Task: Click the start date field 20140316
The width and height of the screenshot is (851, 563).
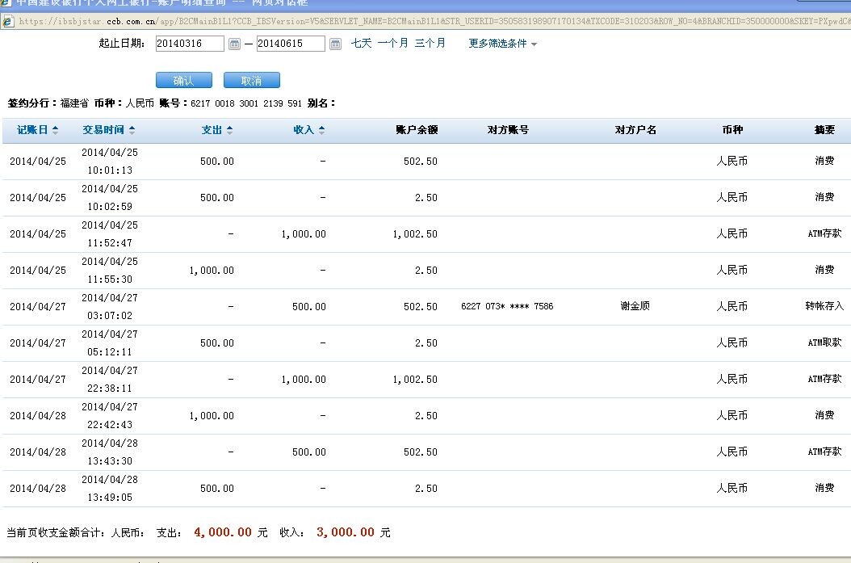Action: (189, 44)
